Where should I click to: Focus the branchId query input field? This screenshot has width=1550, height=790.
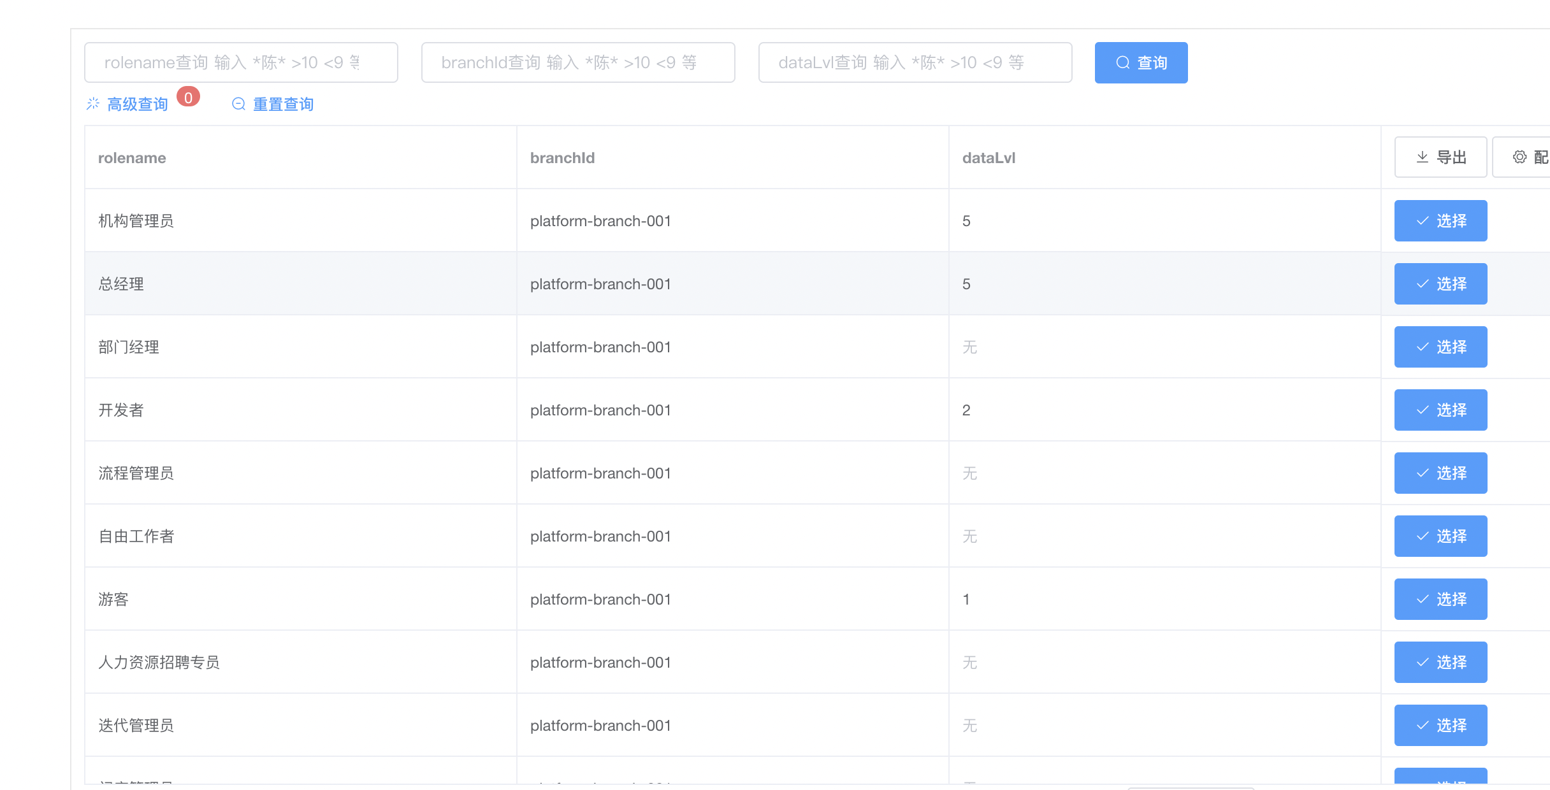tap(578, 62)
